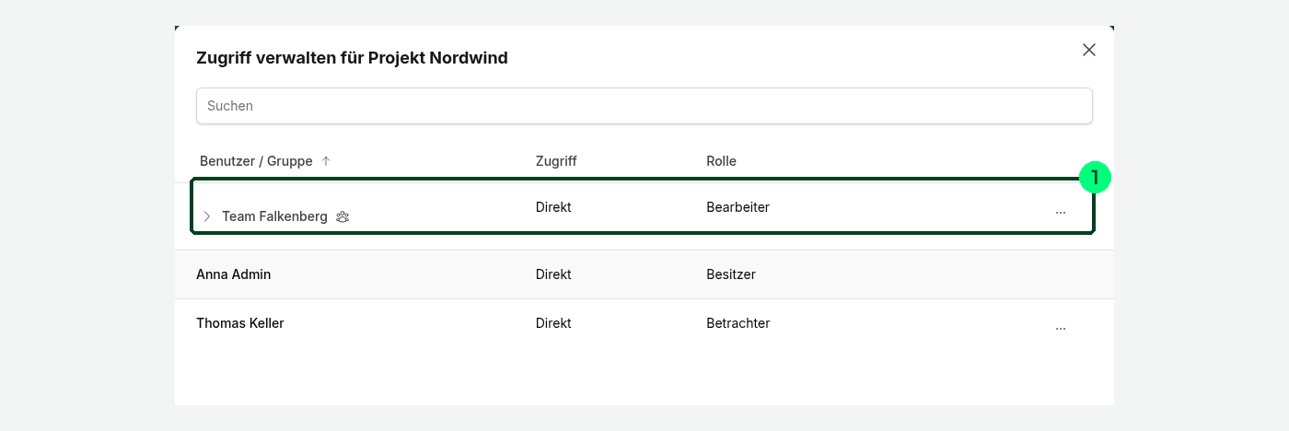Click Direkt access in Thomas Keller row
Image resolution: width=1289 pixels, height=431 pixels.
(x=553, y=323)
